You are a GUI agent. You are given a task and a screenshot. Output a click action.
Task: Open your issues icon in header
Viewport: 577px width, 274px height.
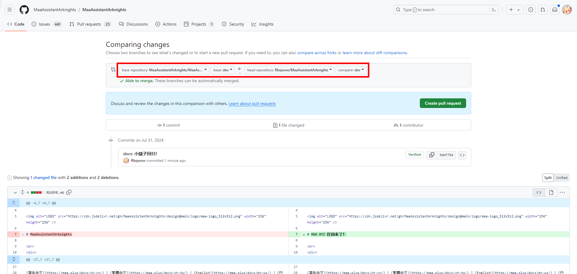(x=531, y=10)
